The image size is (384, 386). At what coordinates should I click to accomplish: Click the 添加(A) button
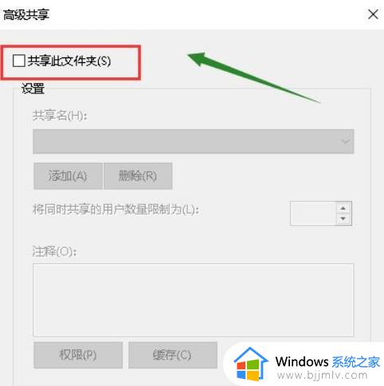(x=68, y=176)
